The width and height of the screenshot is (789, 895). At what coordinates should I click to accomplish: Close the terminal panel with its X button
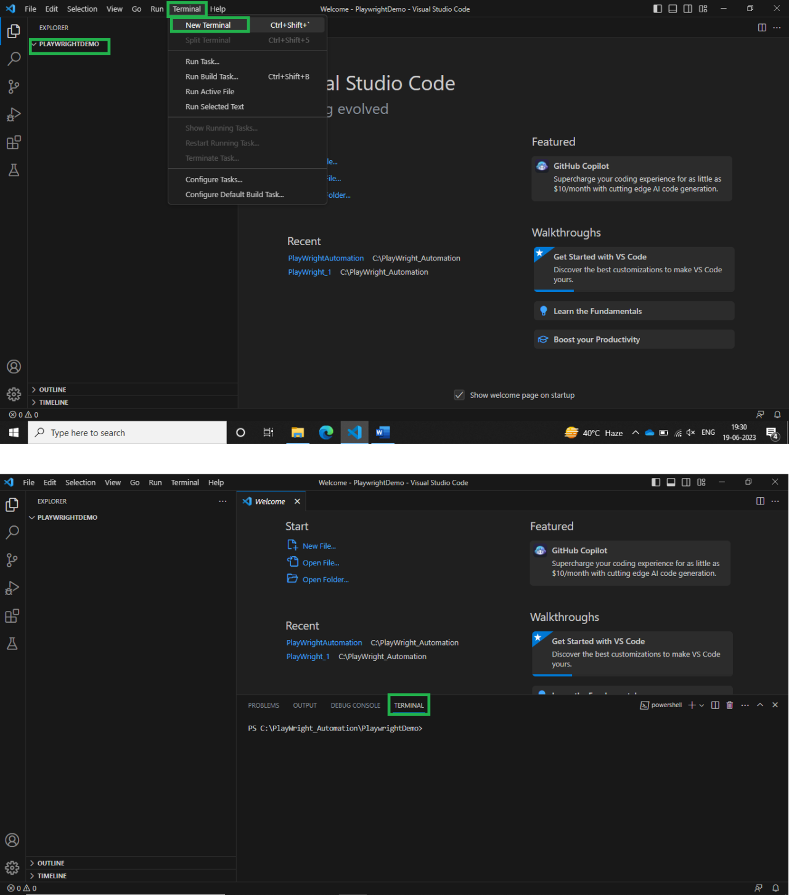point(775,705)
